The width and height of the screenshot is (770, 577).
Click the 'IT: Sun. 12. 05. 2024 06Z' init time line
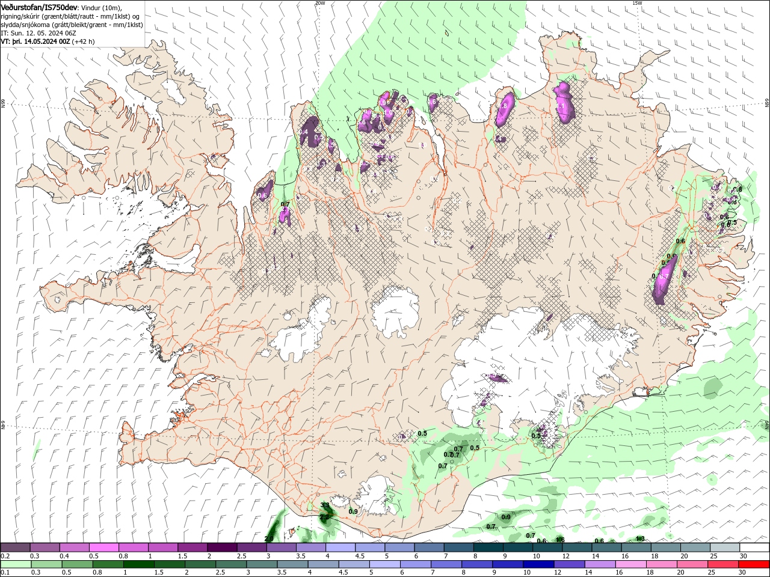(x=37, y=33)
